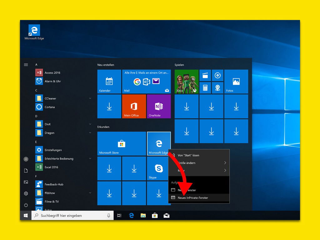This screenshot has width=320, height=240.
Task: Open Mail from the taskbar
Action: [x=167, y=216]
